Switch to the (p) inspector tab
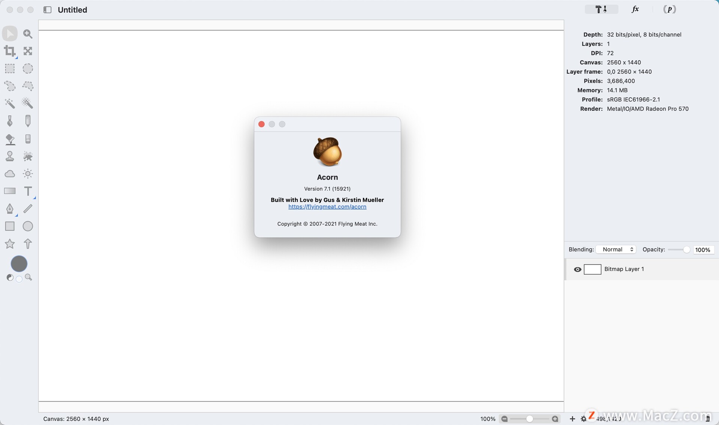The image size is (719, 425). pos(670,9)
